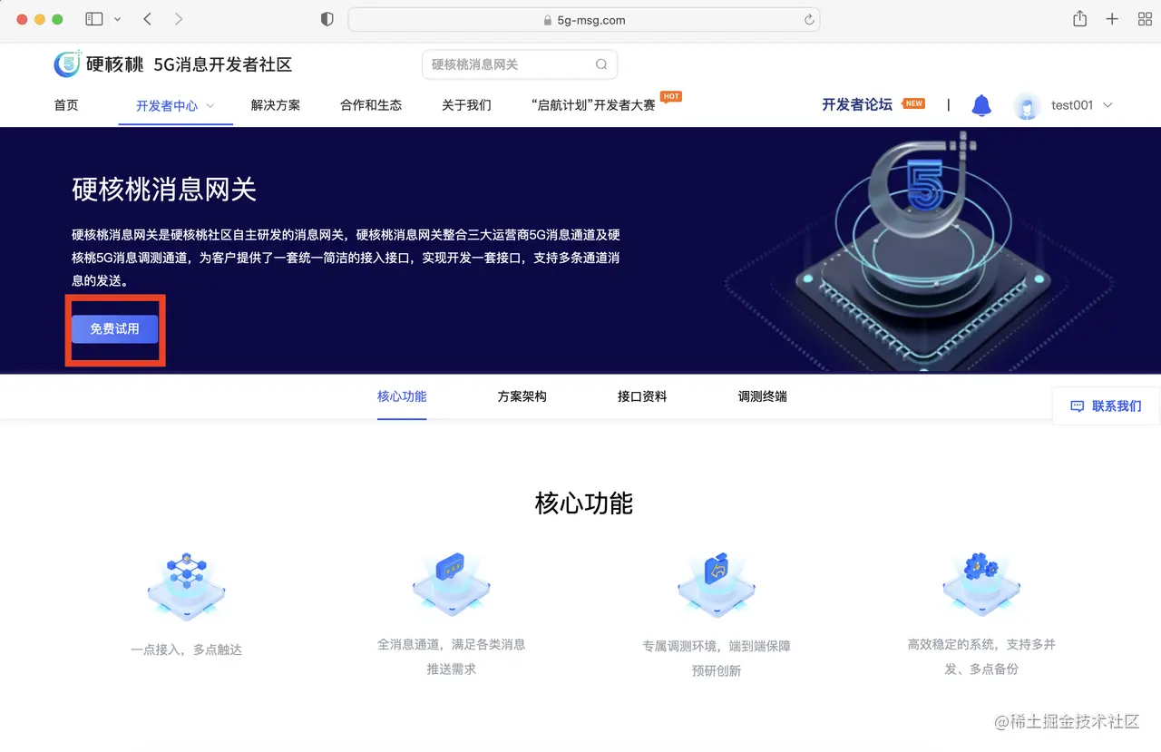Switch to the 调测终端 tab
Viewport: 1161px width, 752px height.
[763, 396]
